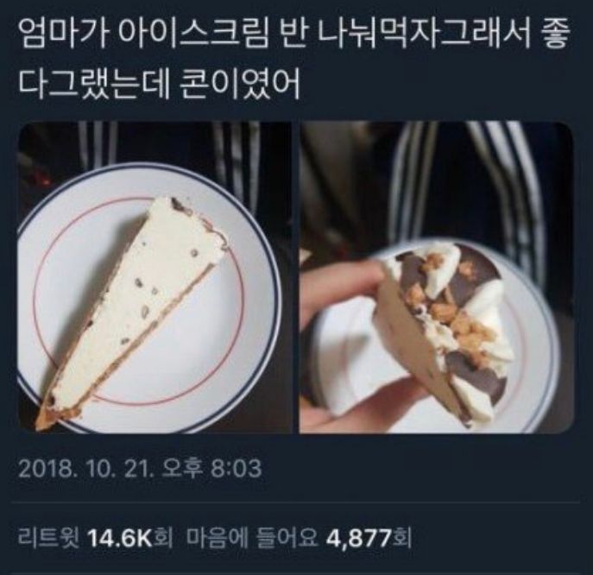Click the date 2018. 10. 21. portion
593x575 pixels.
click(x=85, y=469)
